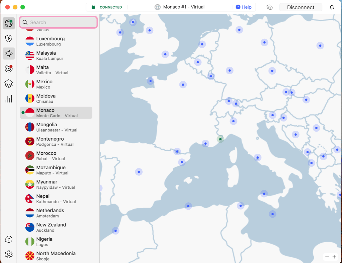The width and height of the screenshot is (342, 263).
Task: Select Luxembourg from the country list
Action: coord(56,41)
